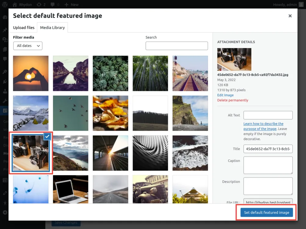Image resolution: width=306 pixels, height=229 pixels.
Task: Click the File URL field
Action: click(x=268, y=201)
